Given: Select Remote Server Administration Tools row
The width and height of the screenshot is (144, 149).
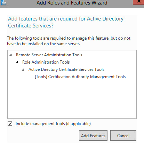Looking at the screenshot, I should (x=49, y=55).
